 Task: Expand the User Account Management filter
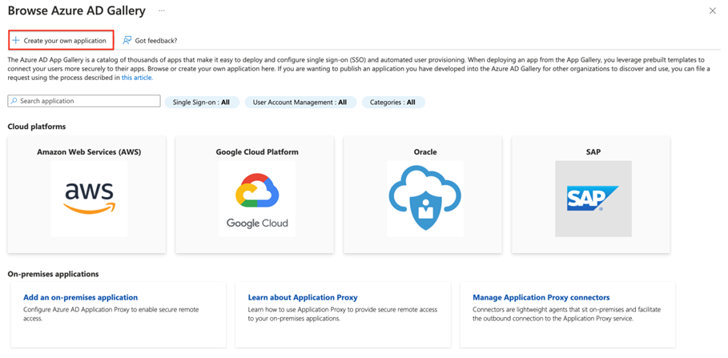(x=300, y=103)
